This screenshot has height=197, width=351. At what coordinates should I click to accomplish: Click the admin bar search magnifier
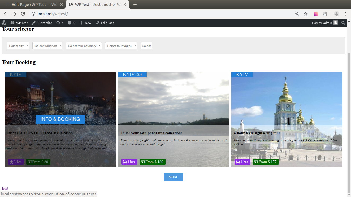[343, 23]
